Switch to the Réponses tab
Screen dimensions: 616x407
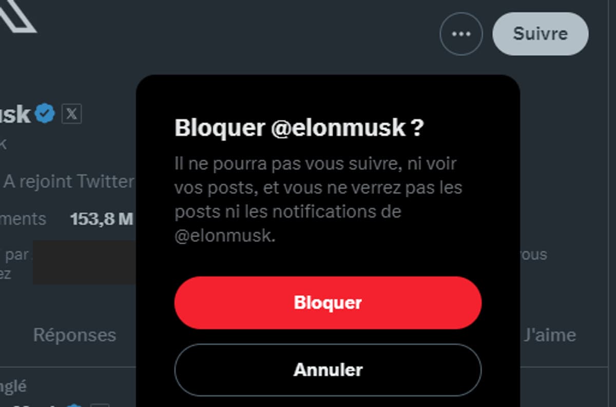point(74,335)
